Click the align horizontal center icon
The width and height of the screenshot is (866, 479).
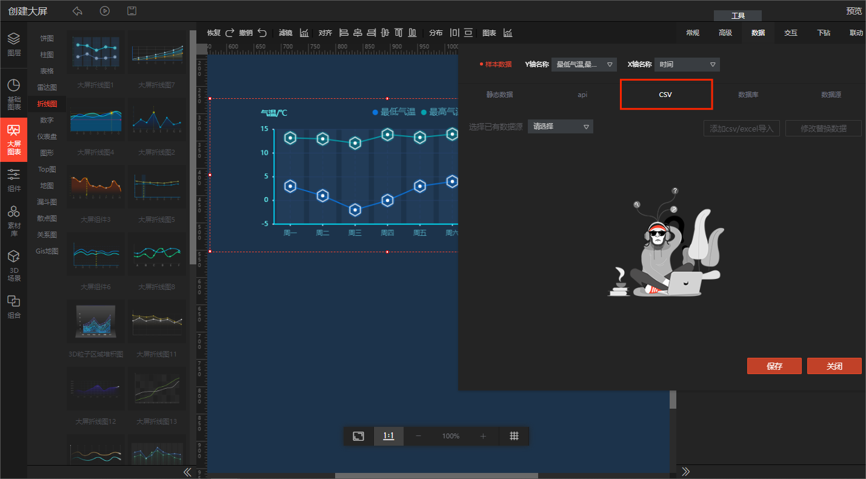point(358,33)
